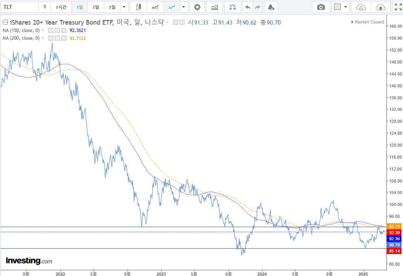This screenshot has width=403, height=276.
Task: Select the 1달 interval
Action: pos(96,7)
